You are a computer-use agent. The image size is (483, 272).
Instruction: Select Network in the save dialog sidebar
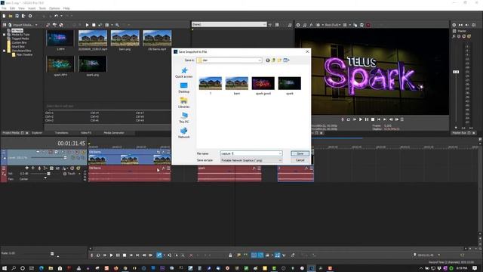tap(184, 133)
